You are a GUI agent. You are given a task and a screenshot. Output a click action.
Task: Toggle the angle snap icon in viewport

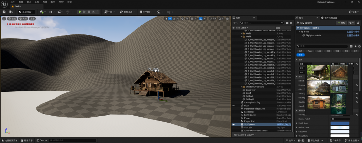click(200, 19)
